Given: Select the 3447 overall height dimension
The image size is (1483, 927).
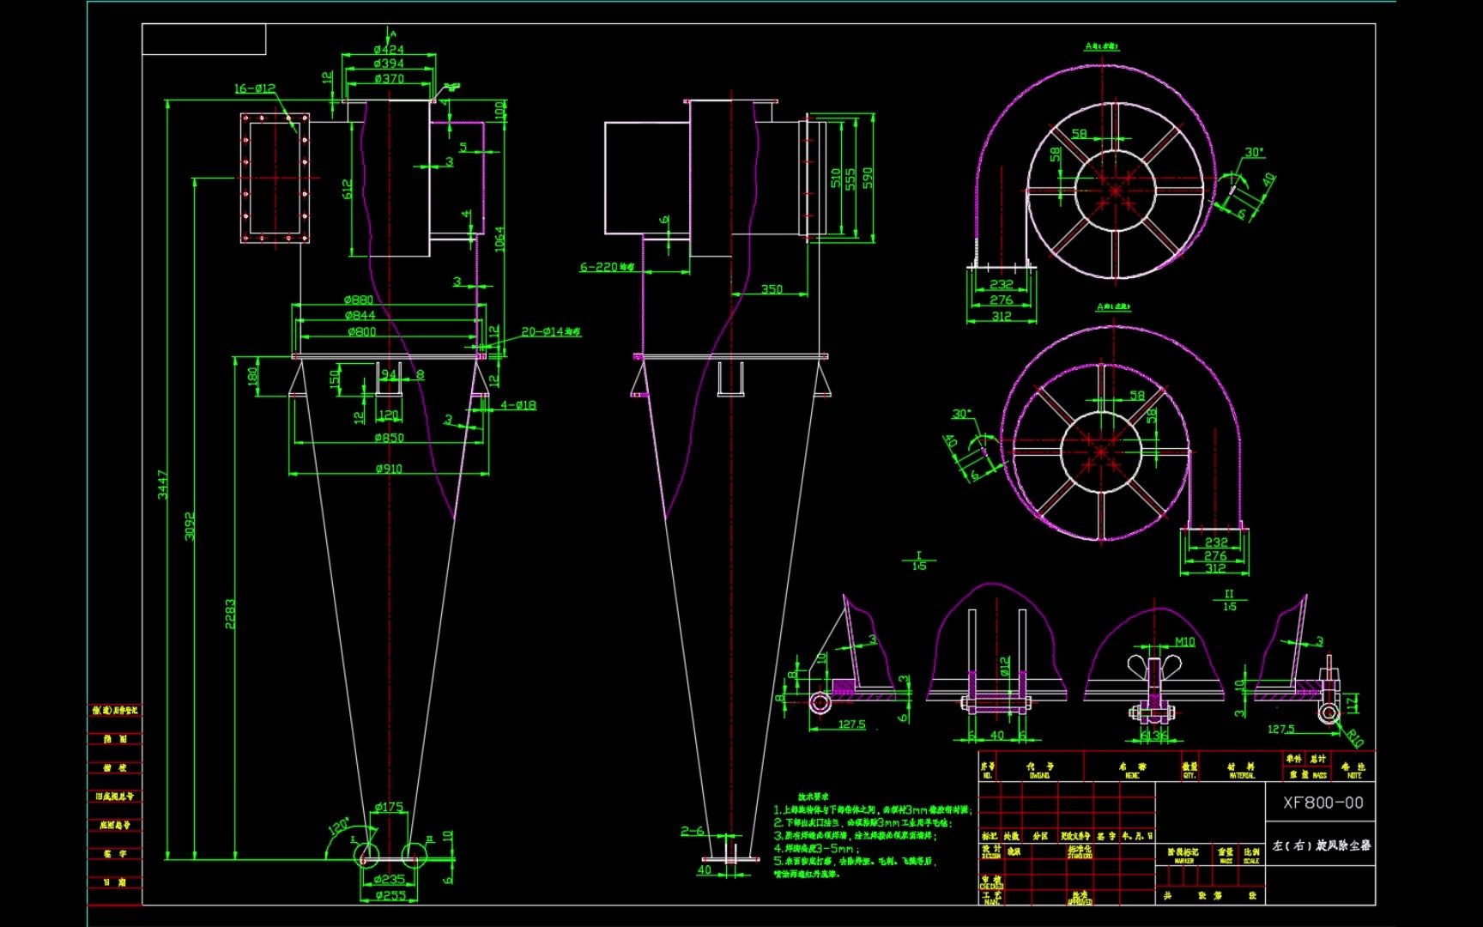Looking at the screenshot, I should pyautogui.click(x=163, y=484).
